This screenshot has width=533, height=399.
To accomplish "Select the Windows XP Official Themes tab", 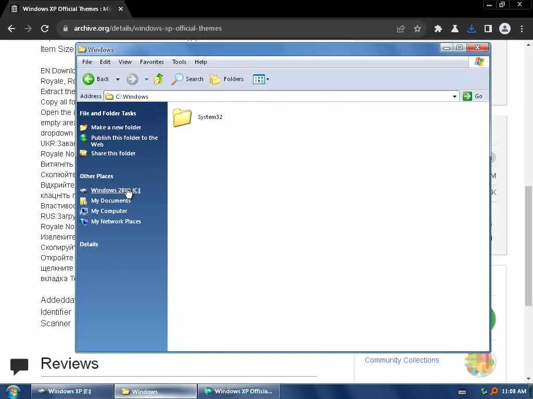I will (66, 9).
